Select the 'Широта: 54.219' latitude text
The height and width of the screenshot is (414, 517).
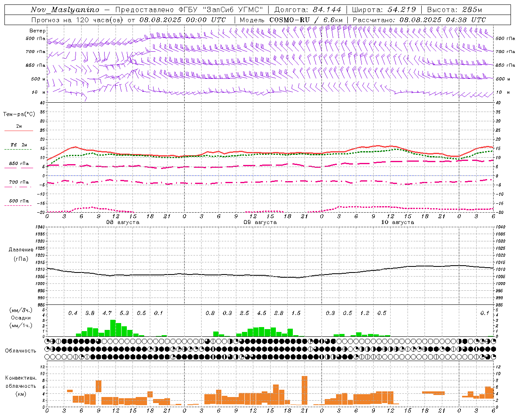coord(384,10)
